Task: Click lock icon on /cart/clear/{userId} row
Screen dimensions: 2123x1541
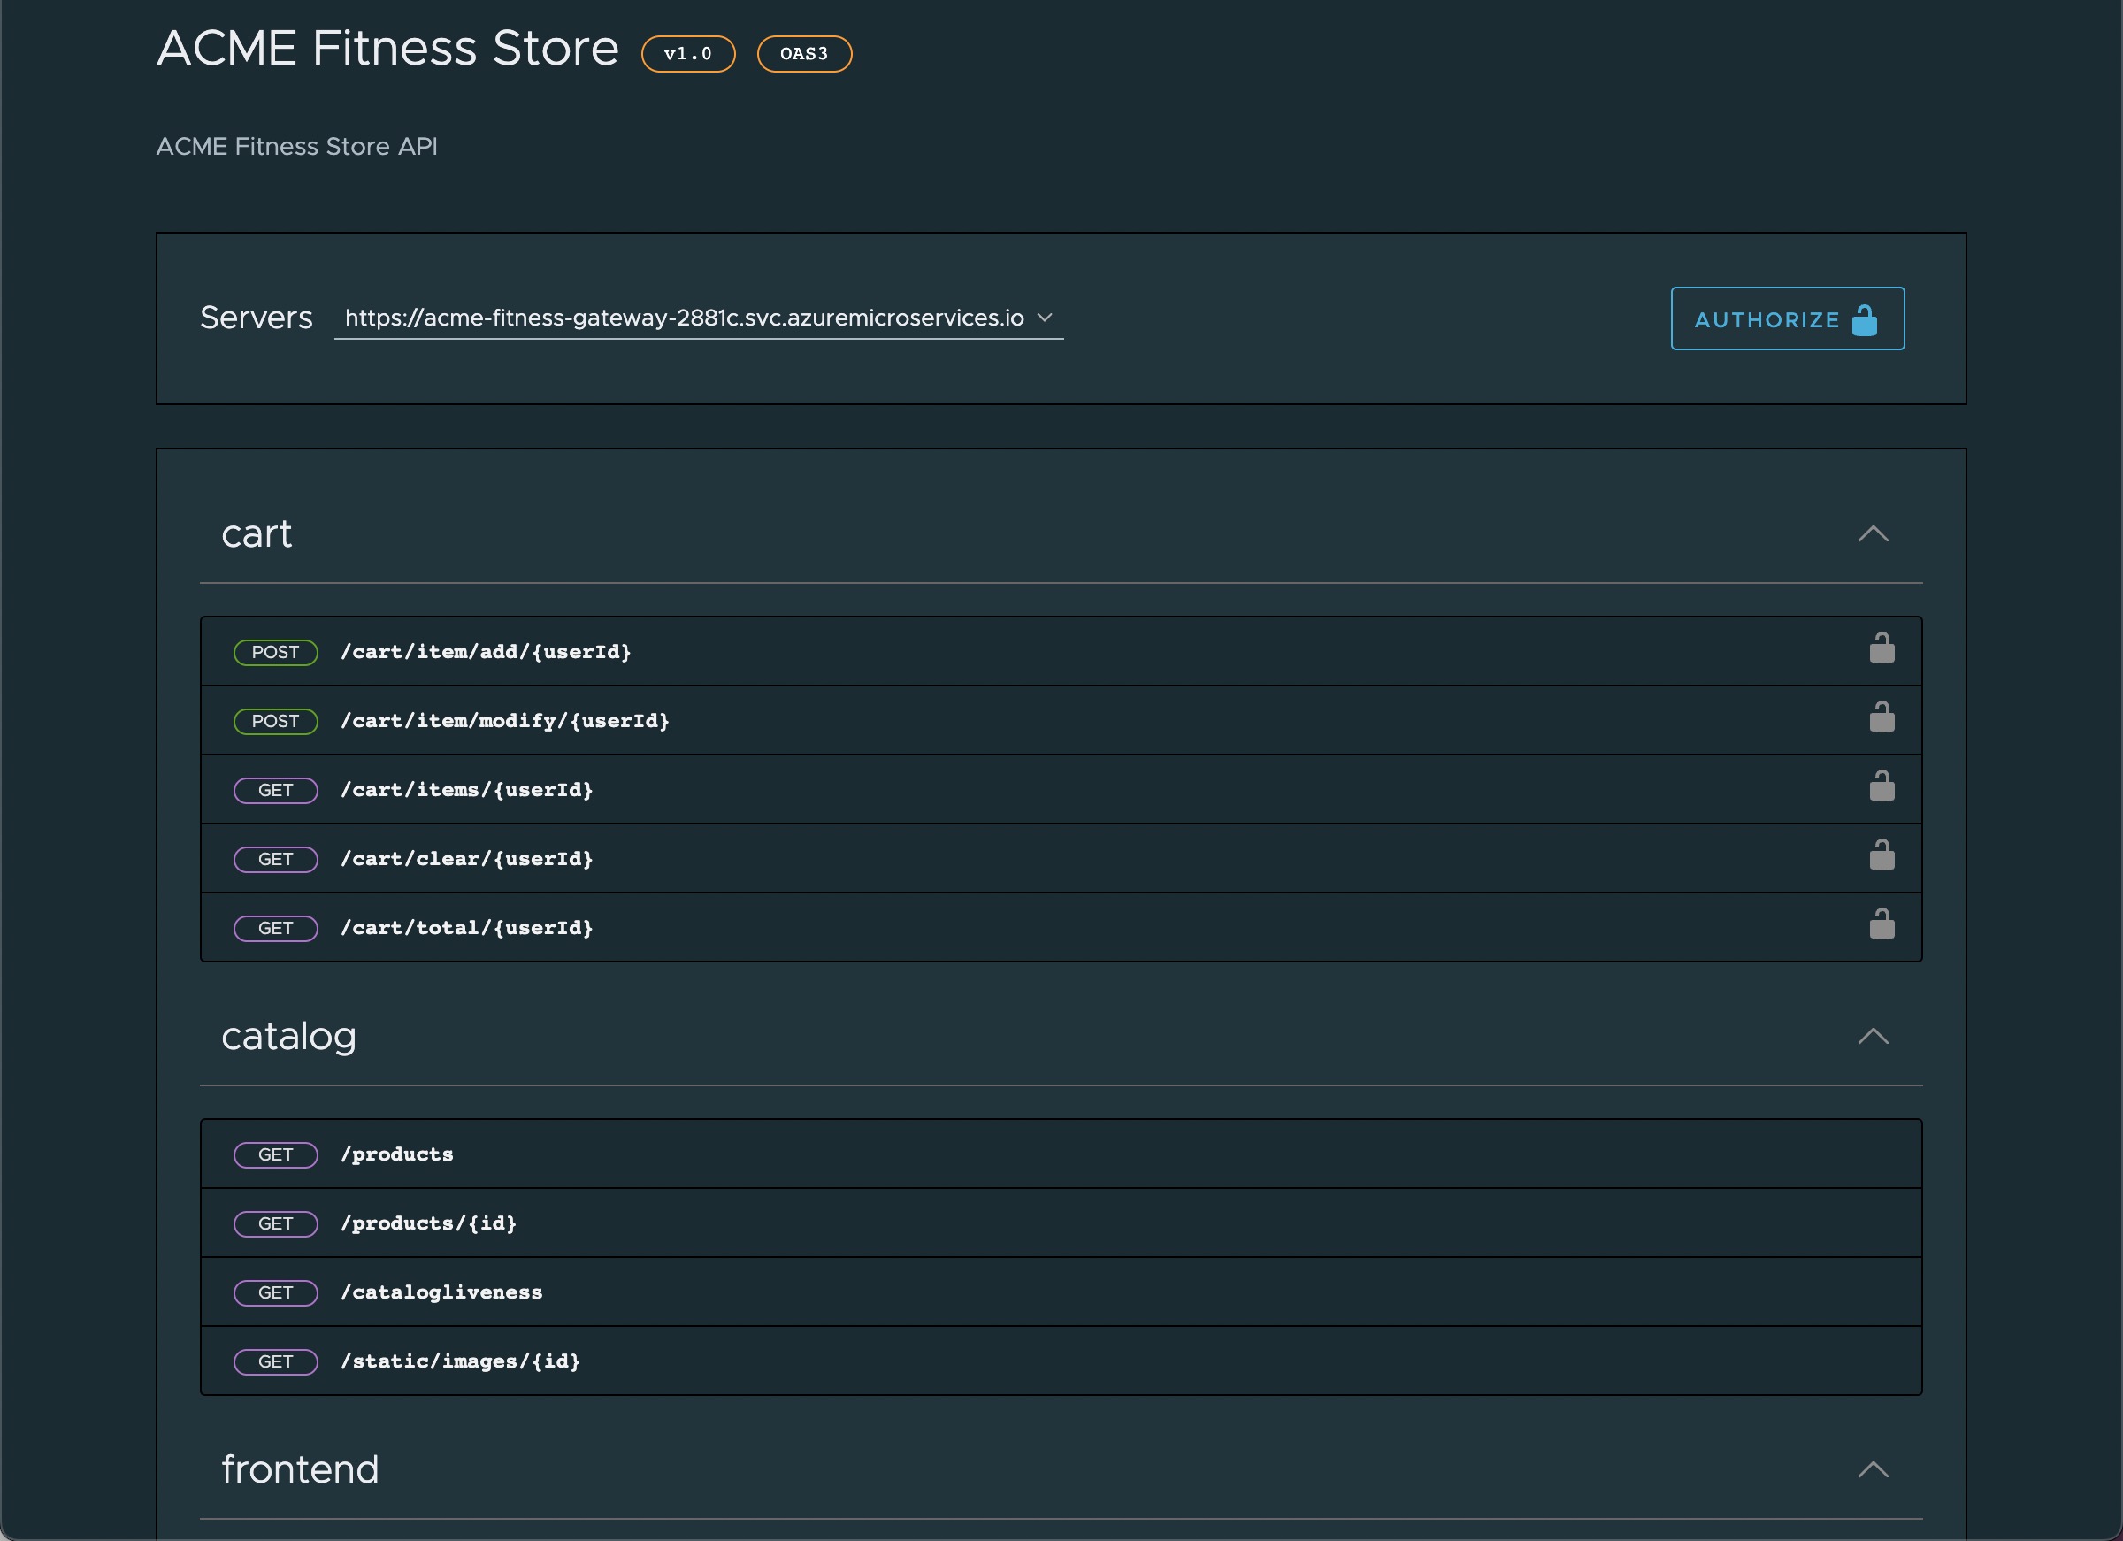Action: pos(1882,855)
